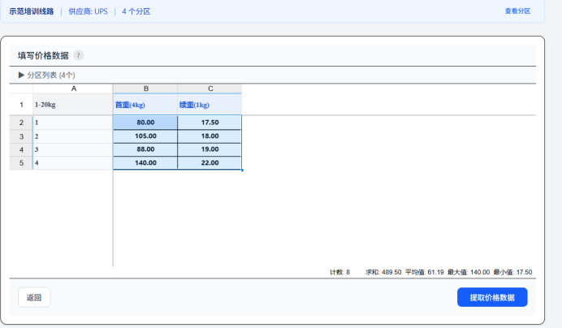
Task: Click the help question mark icon
Action: point(79,55)
